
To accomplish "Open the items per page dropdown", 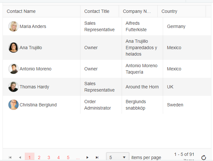I will [x=118, y=157].
